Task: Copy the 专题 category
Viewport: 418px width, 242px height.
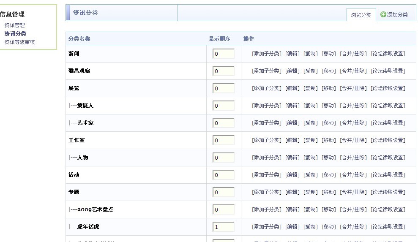Action: click(x=311, y=192)
